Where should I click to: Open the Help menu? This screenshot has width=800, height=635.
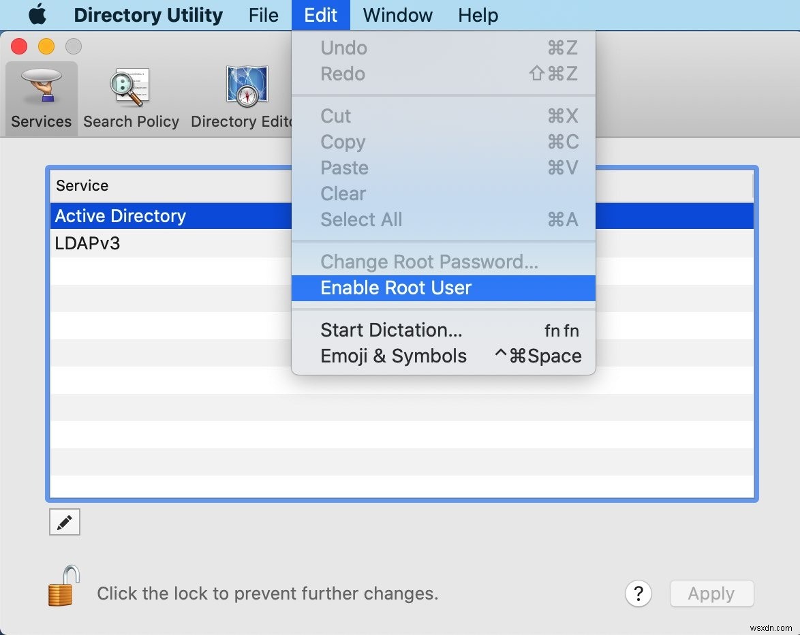pos(477,15)
